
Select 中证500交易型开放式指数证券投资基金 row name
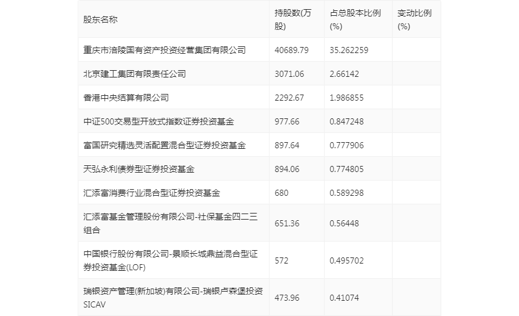pyautogui.click(x=159, y=121)
